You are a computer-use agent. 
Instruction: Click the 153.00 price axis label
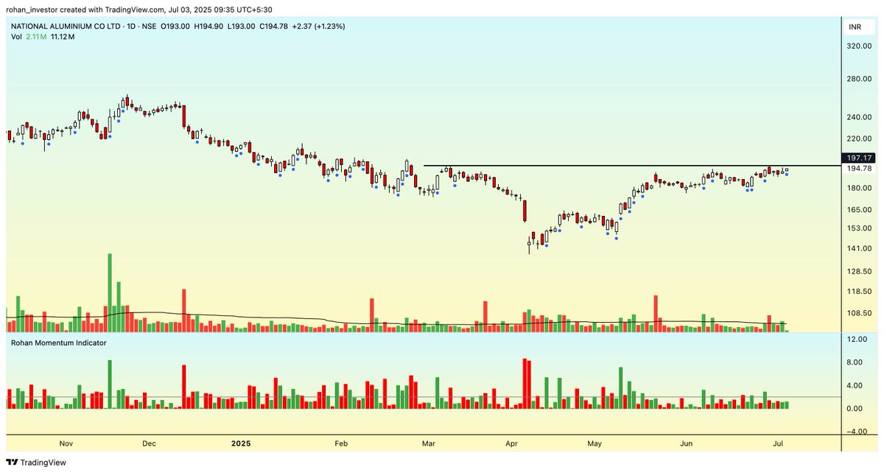[860, 228]
